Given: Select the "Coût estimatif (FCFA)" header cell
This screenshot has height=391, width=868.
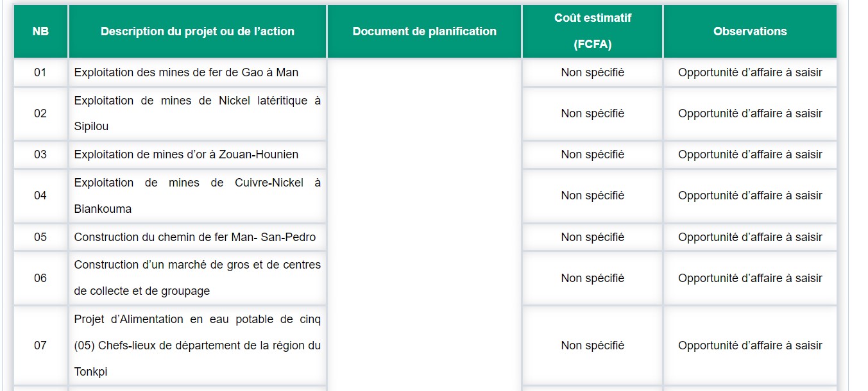Looking at the screenshot, I should tap(592, 31).
